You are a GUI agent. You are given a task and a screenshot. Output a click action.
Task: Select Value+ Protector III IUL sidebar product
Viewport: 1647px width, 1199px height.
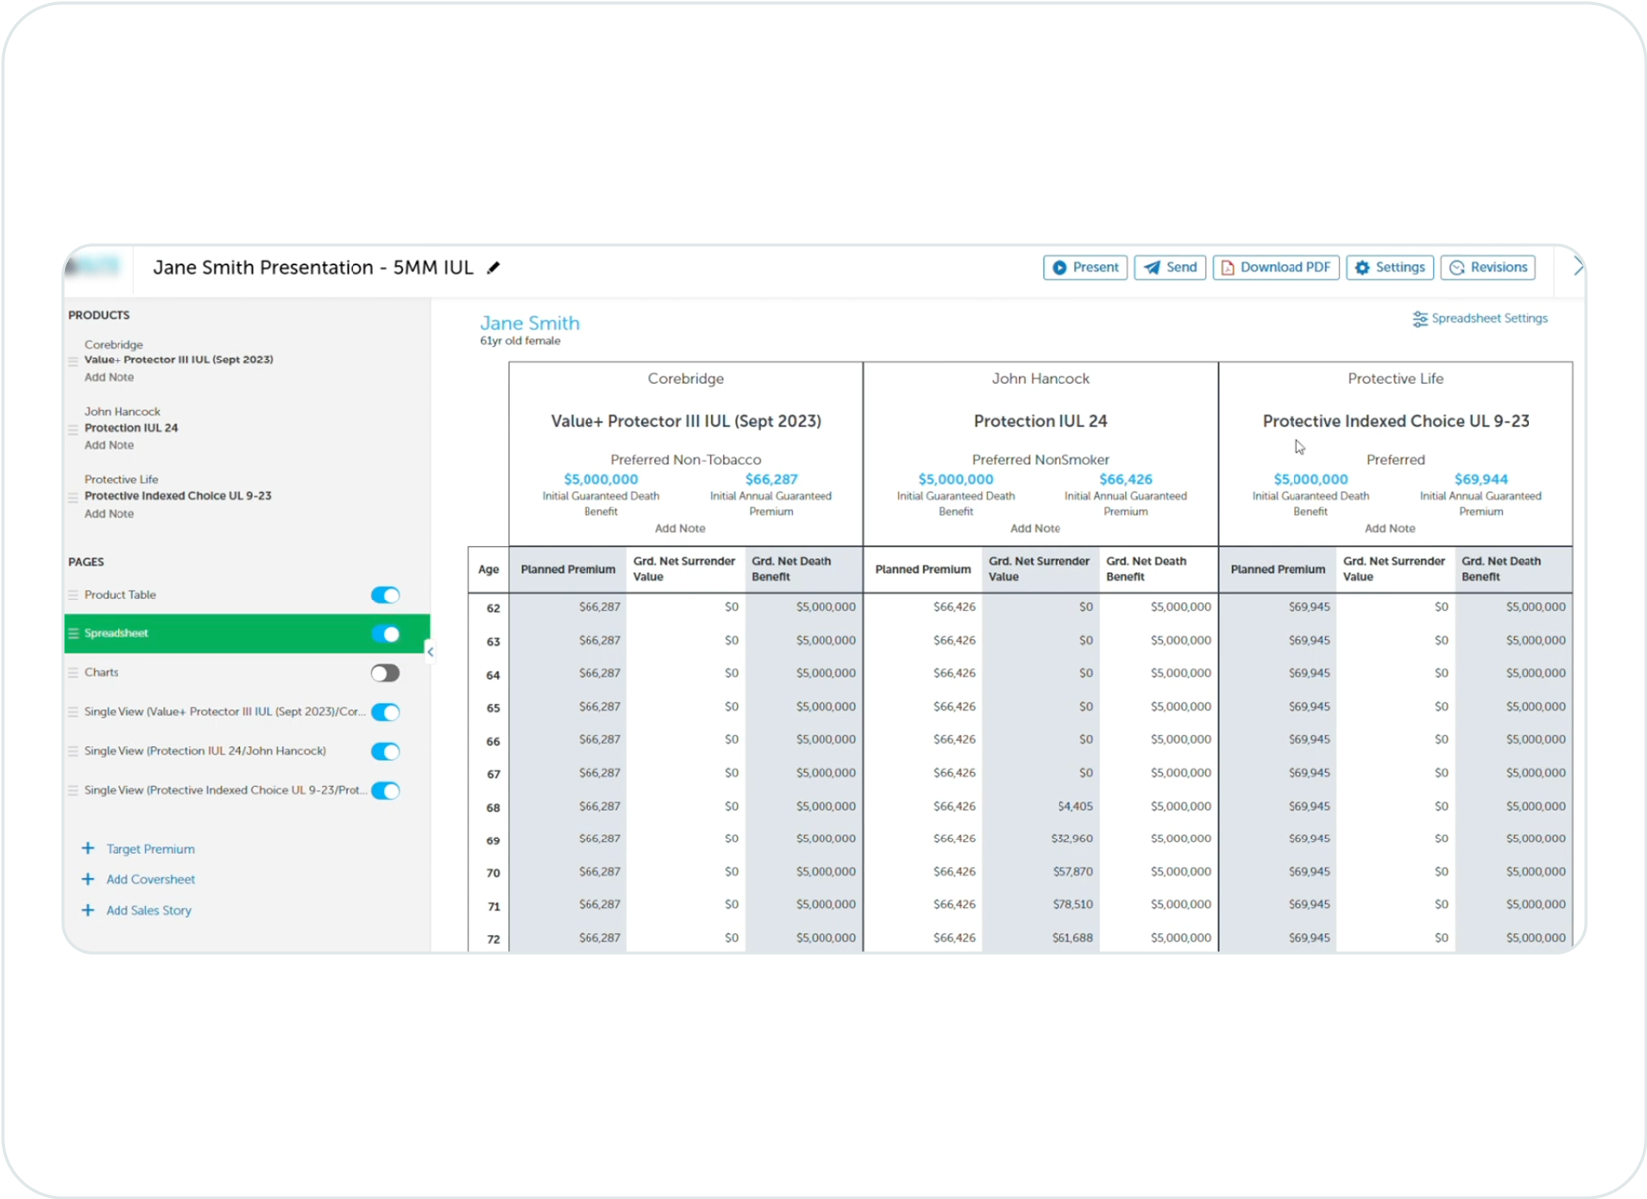(178, 360)
